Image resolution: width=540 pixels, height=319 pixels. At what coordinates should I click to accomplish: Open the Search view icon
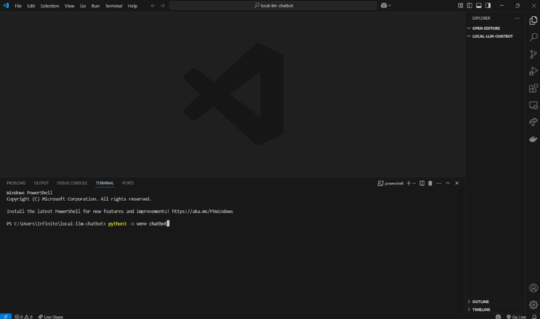pyautogui.click(x=533, y=38)
